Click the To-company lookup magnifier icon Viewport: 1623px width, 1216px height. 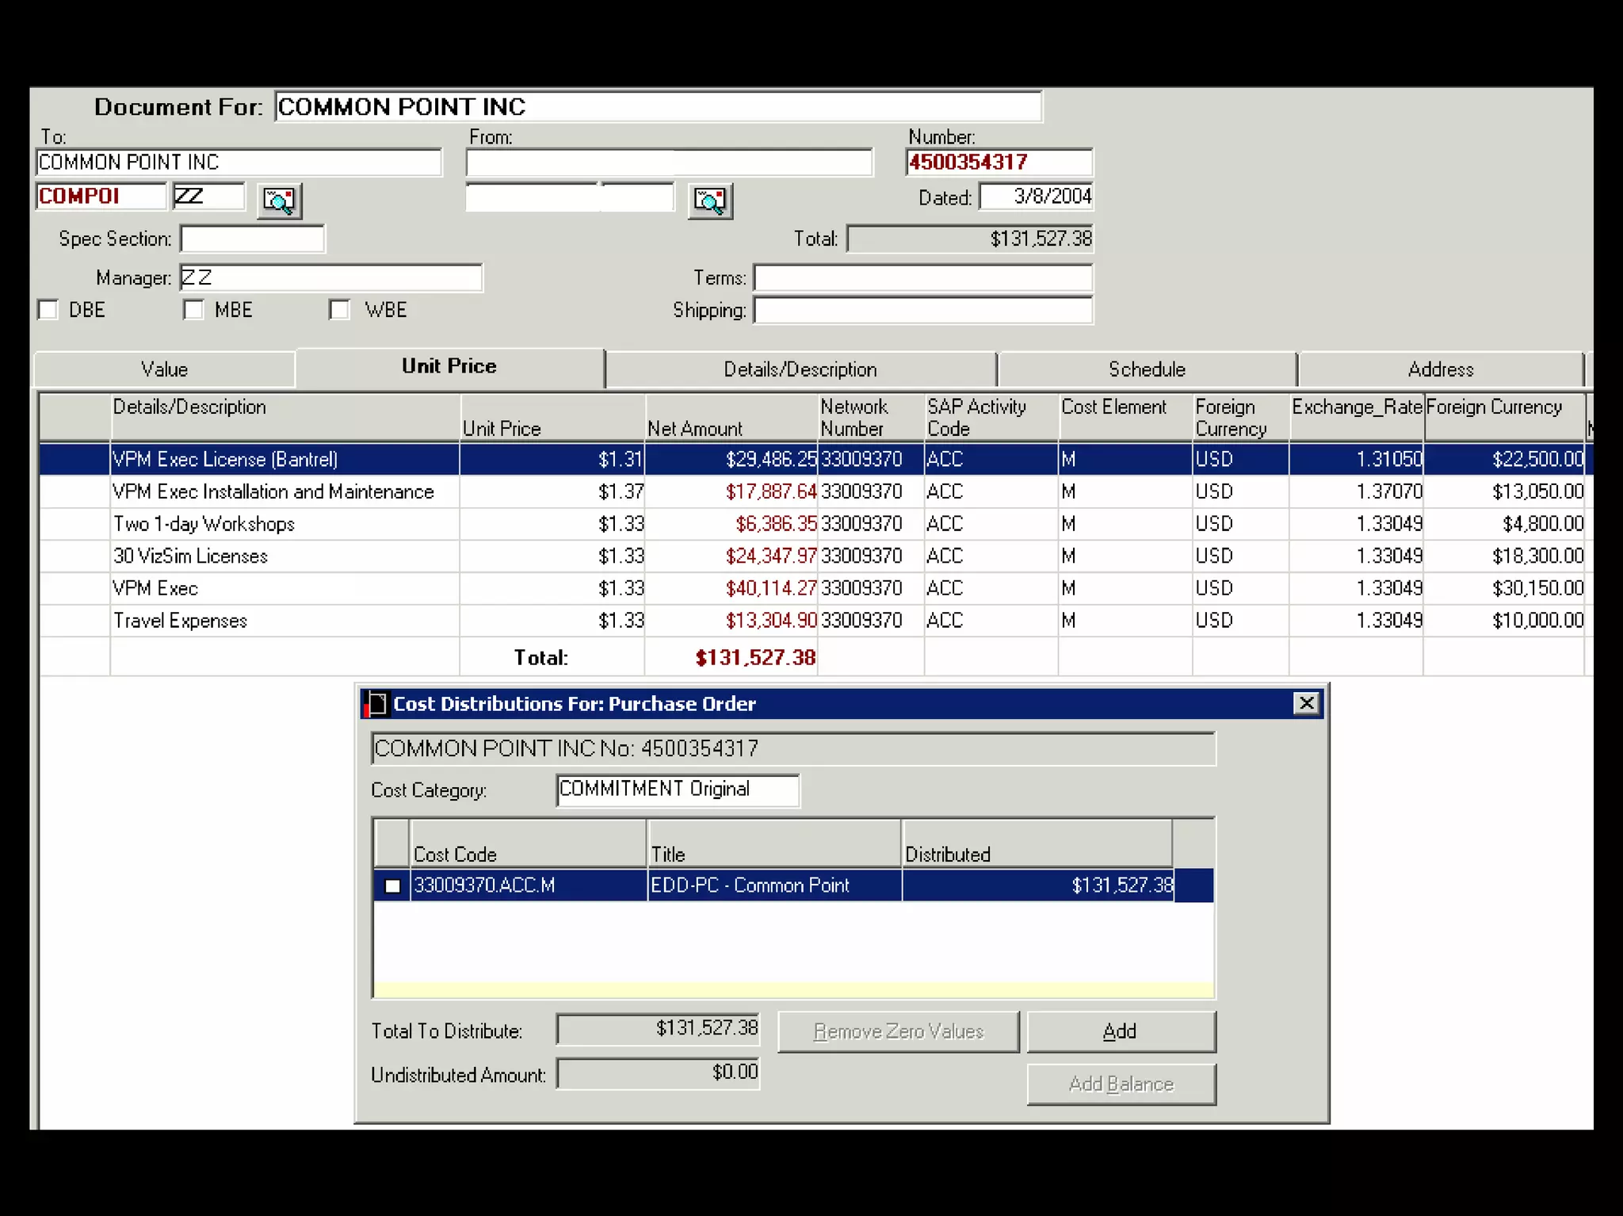point(279,200)
